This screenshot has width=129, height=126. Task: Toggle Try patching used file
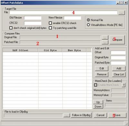tap(50, 28)
